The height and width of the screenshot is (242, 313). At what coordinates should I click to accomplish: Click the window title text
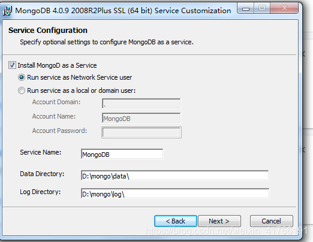click(x=123, y=11)
